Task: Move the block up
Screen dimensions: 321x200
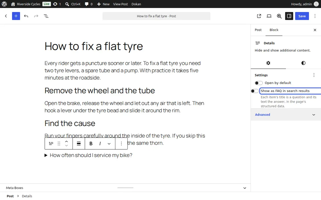Action: [66, 141]
